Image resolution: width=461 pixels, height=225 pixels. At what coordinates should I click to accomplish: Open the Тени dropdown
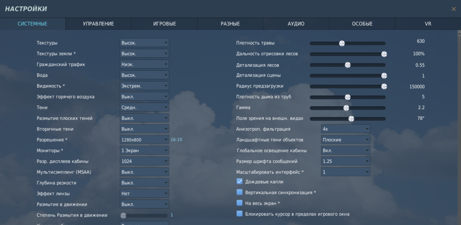144,107
